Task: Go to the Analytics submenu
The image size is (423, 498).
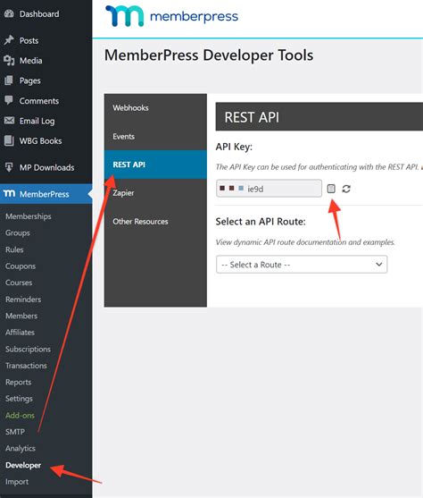Action: pyautogui.click(x=21, y=449)
